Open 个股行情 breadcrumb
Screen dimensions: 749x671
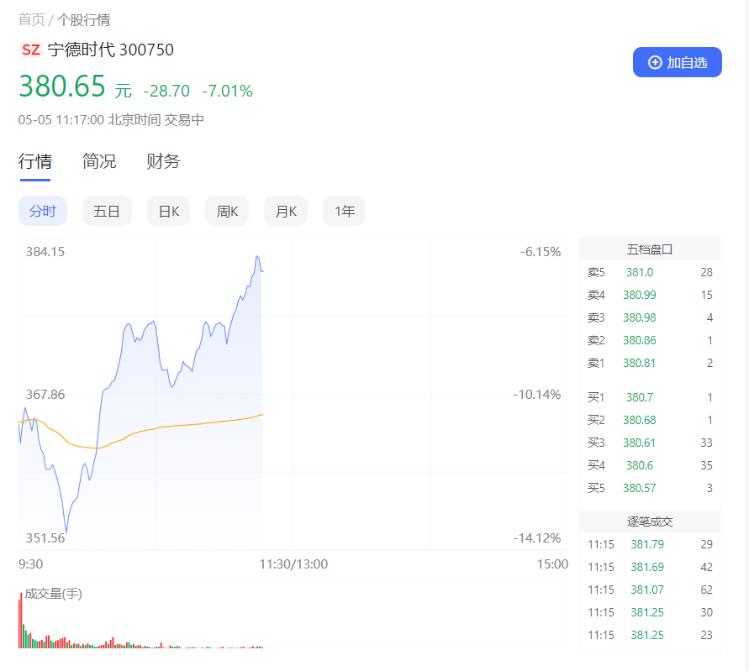[83, 20]
